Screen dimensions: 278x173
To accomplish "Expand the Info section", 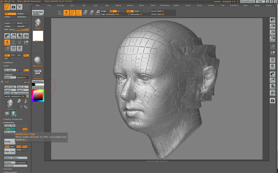I will pos(6,66).
